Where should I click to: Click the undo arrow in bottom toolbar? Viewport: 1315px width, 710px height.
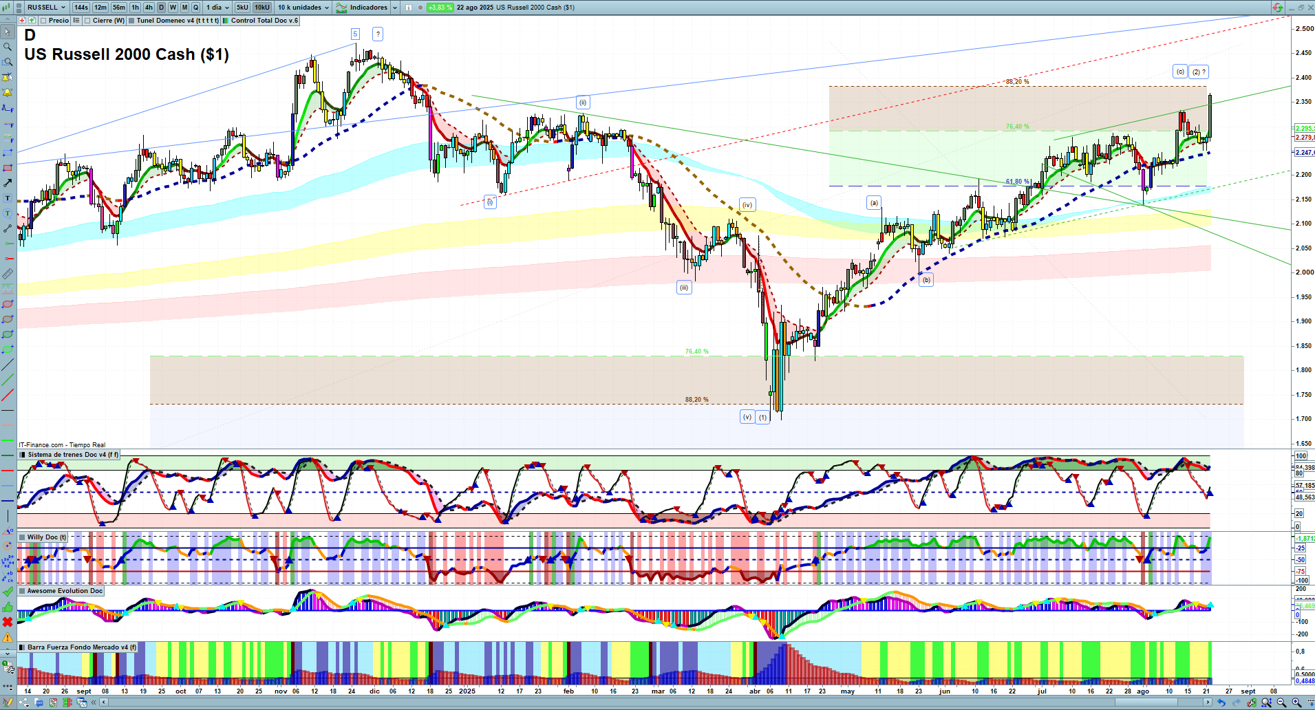(1221, 702)
